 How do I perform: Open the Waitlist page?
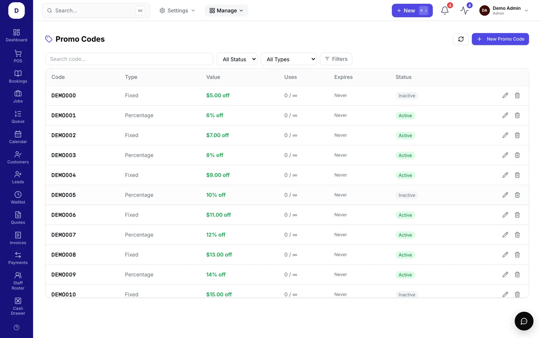pos(18,198)
